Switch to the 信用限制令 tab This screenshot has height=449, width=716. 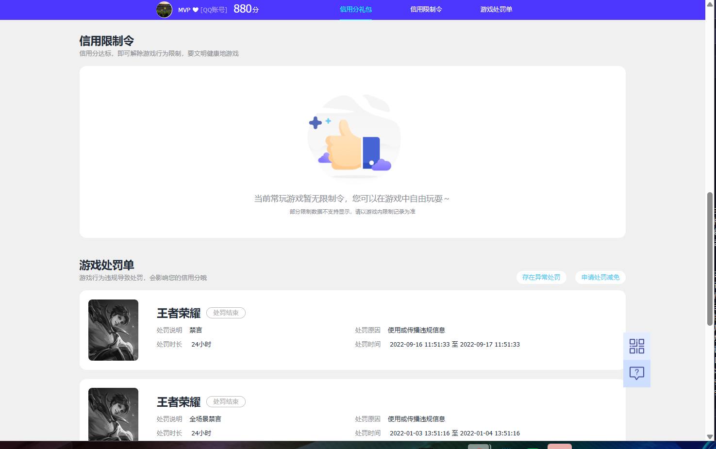pos(426,9)
